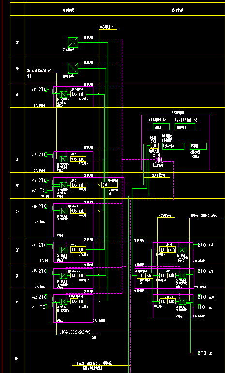
Task: Pick the small crossed patch symbol on 4F
Action: point(63,211)
